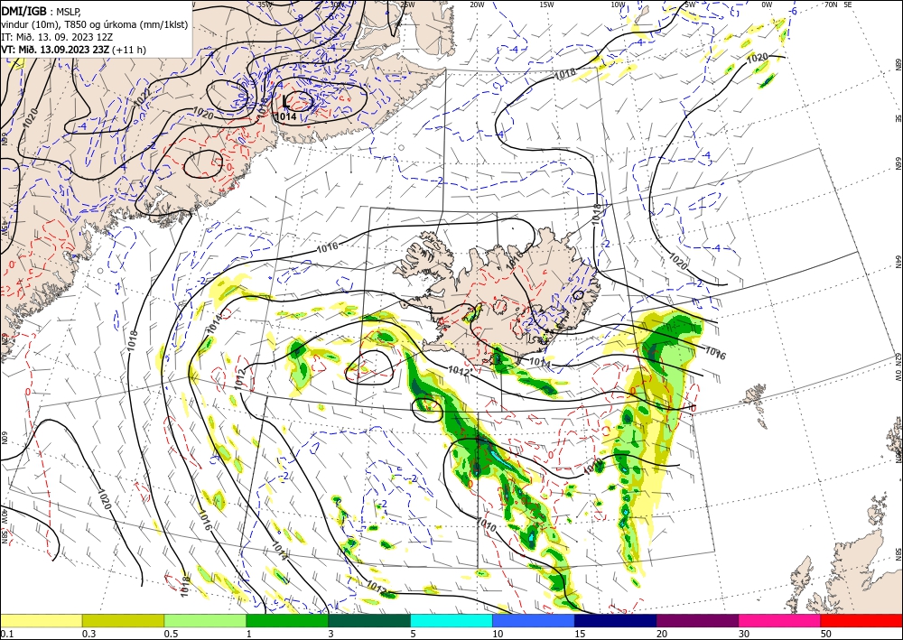Click the legend value '0.5'

pyautogui.click(x=171, y=634)
